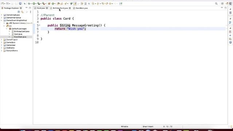Click the Open Type folder icon
This screenshot has width=233, height=131.
tap(58, 4)
